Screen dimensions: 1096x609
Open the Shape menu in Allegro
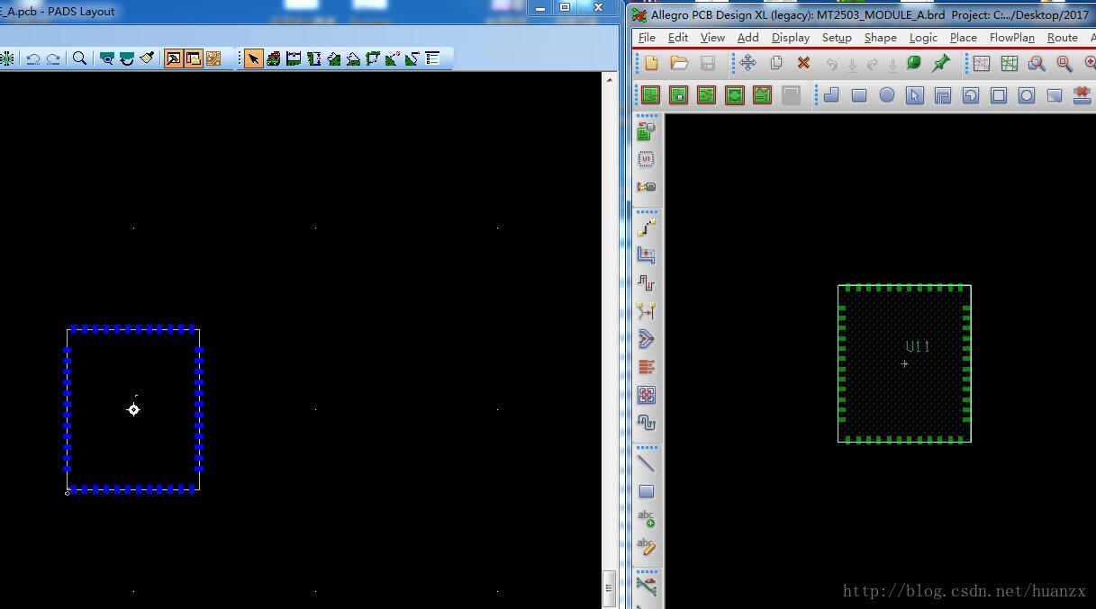pyautogui.click(x=880, y=38)
